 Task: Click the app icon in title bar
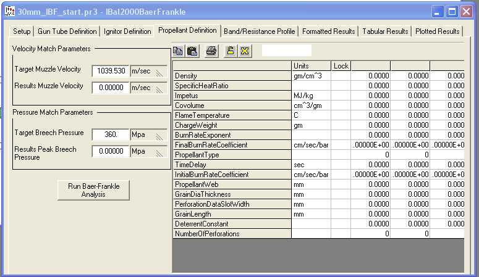(9, 11)
